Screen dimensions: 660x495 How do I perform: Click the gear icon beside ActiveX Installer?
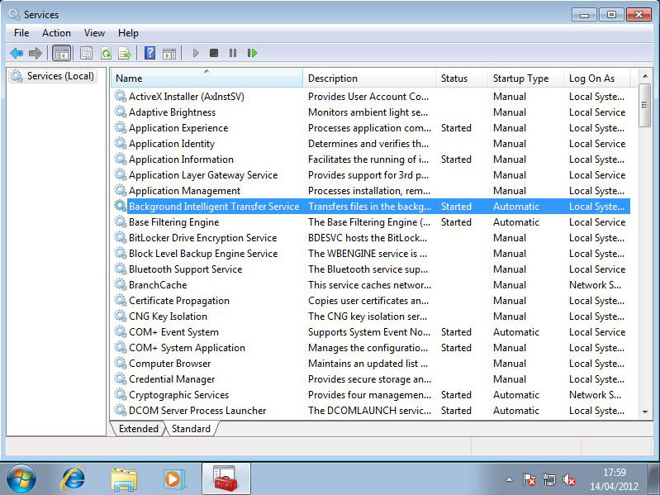[x=121, y=97]
